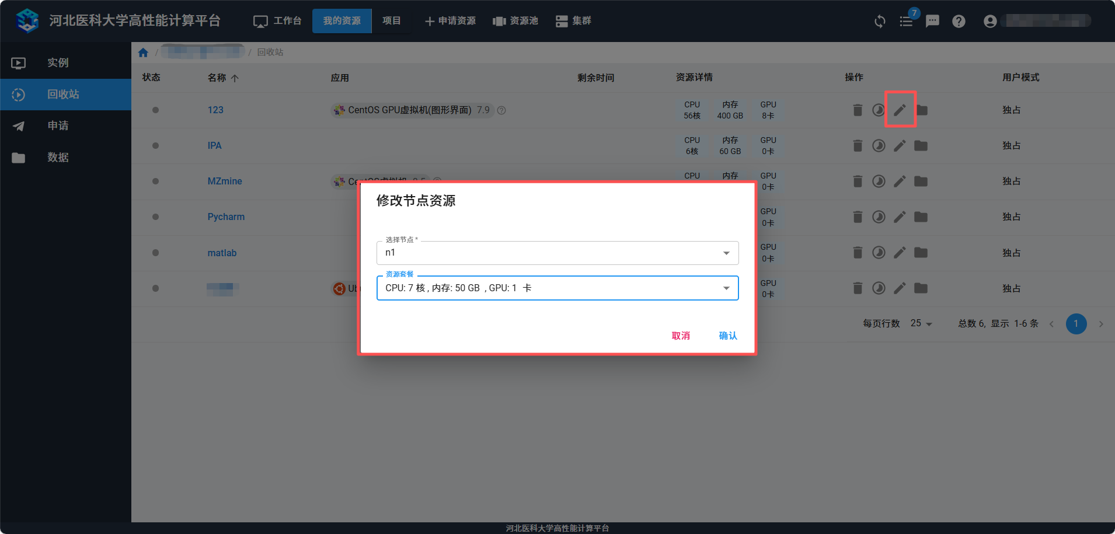Click the clock icon in Pycharm row
1115x534 pixels.
pos(879,217)
